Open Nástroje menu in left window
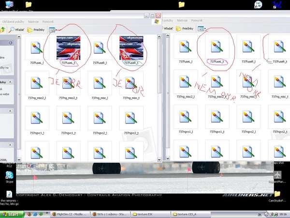290x218 pixels. point(33,22)
